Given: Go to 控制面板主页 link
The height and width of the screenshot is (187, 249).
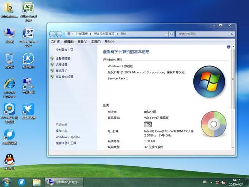Looking at the screenshot, I should [64, 50].
